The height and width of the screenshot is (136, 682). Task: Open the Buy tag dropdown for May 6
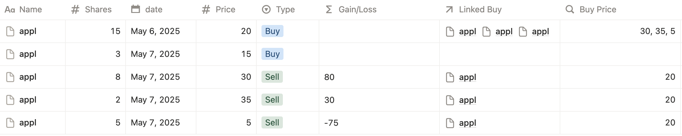click(x=272, y=31)
